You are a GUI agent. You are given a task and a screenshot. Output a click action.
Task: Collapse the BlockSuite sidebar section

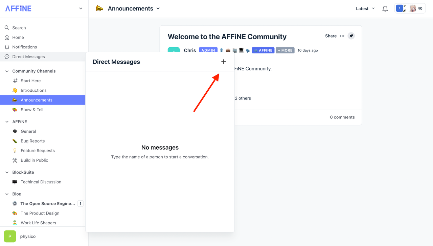coord(7,172)
